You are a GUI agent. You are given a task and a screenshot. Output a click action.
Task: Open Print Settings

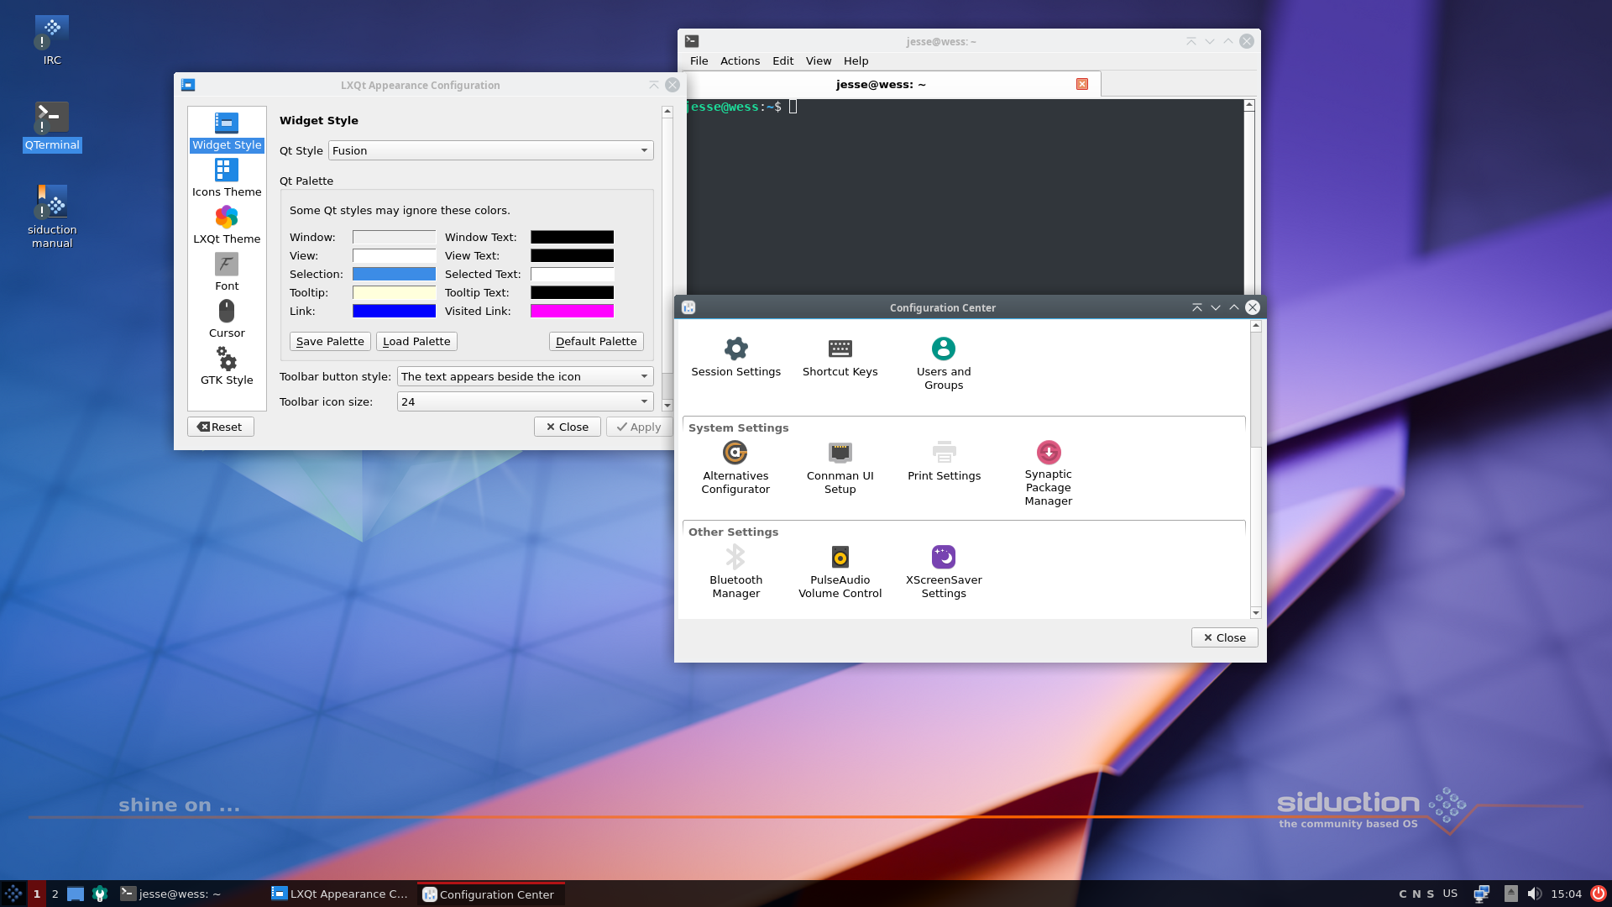coord(944,462)
